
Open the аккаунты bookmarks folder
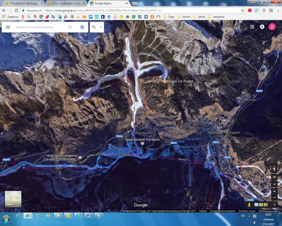(x=216, y=17)
